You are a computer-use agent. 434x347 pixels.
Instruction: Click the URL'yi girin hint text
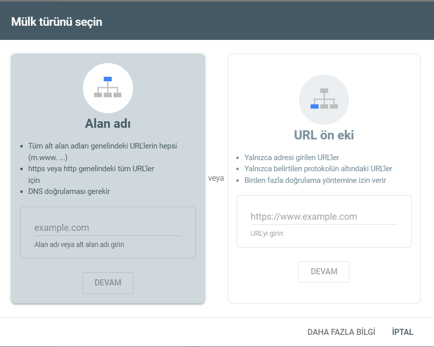[264, 233]
